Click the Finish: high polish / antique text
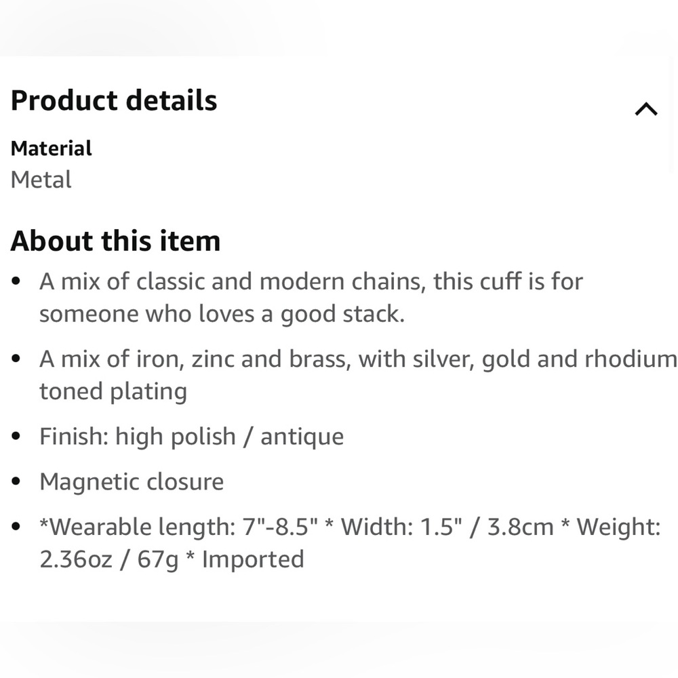Screen dimensions: 678x678 click(191, 437)
